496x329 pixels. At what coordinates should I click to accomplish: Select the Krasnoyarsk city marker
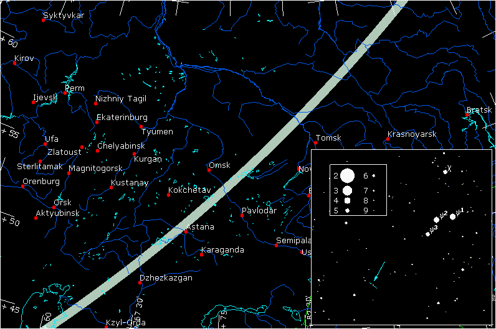[388, 139]
